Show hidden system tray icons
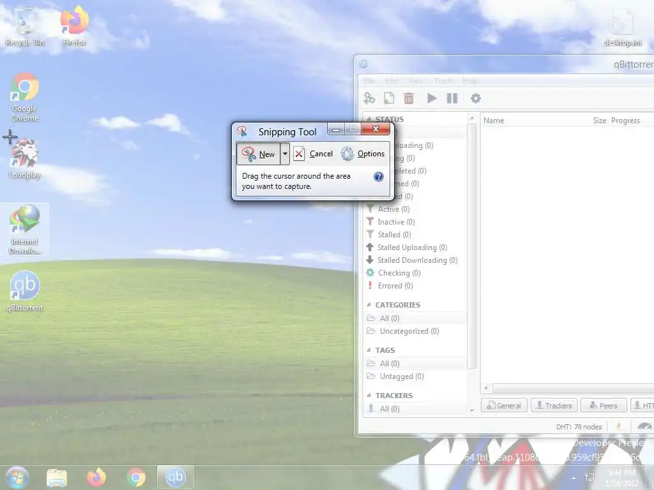This screenshot has height=490, width=654. coord(574,478)
